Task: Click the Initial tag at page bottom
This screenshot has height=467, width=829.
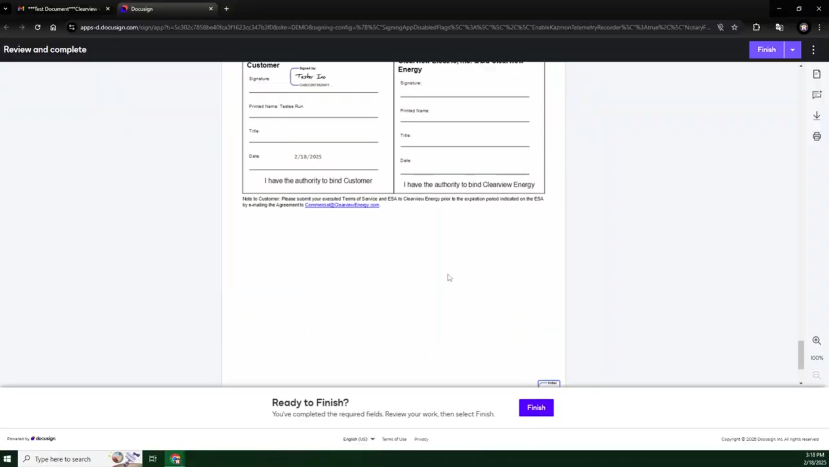Action: click(549, 384)
